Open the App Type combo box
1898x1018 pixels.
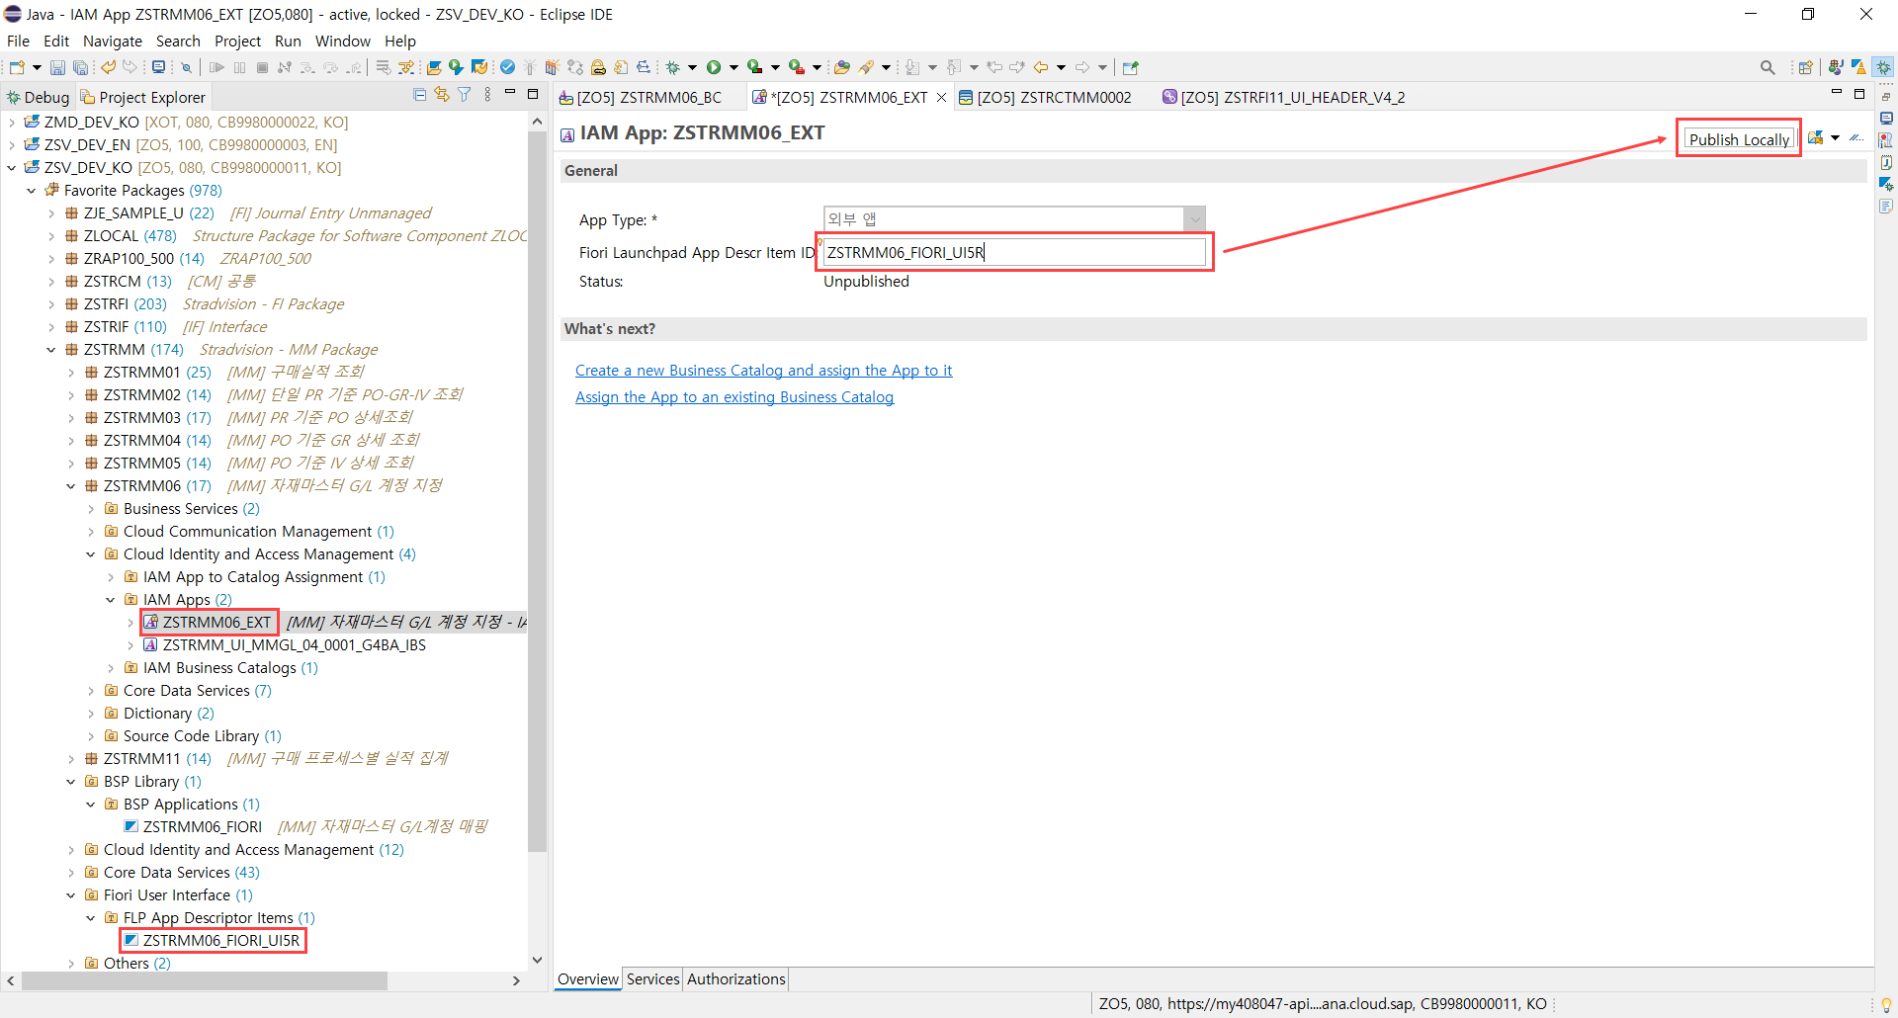pos(1014,218)
